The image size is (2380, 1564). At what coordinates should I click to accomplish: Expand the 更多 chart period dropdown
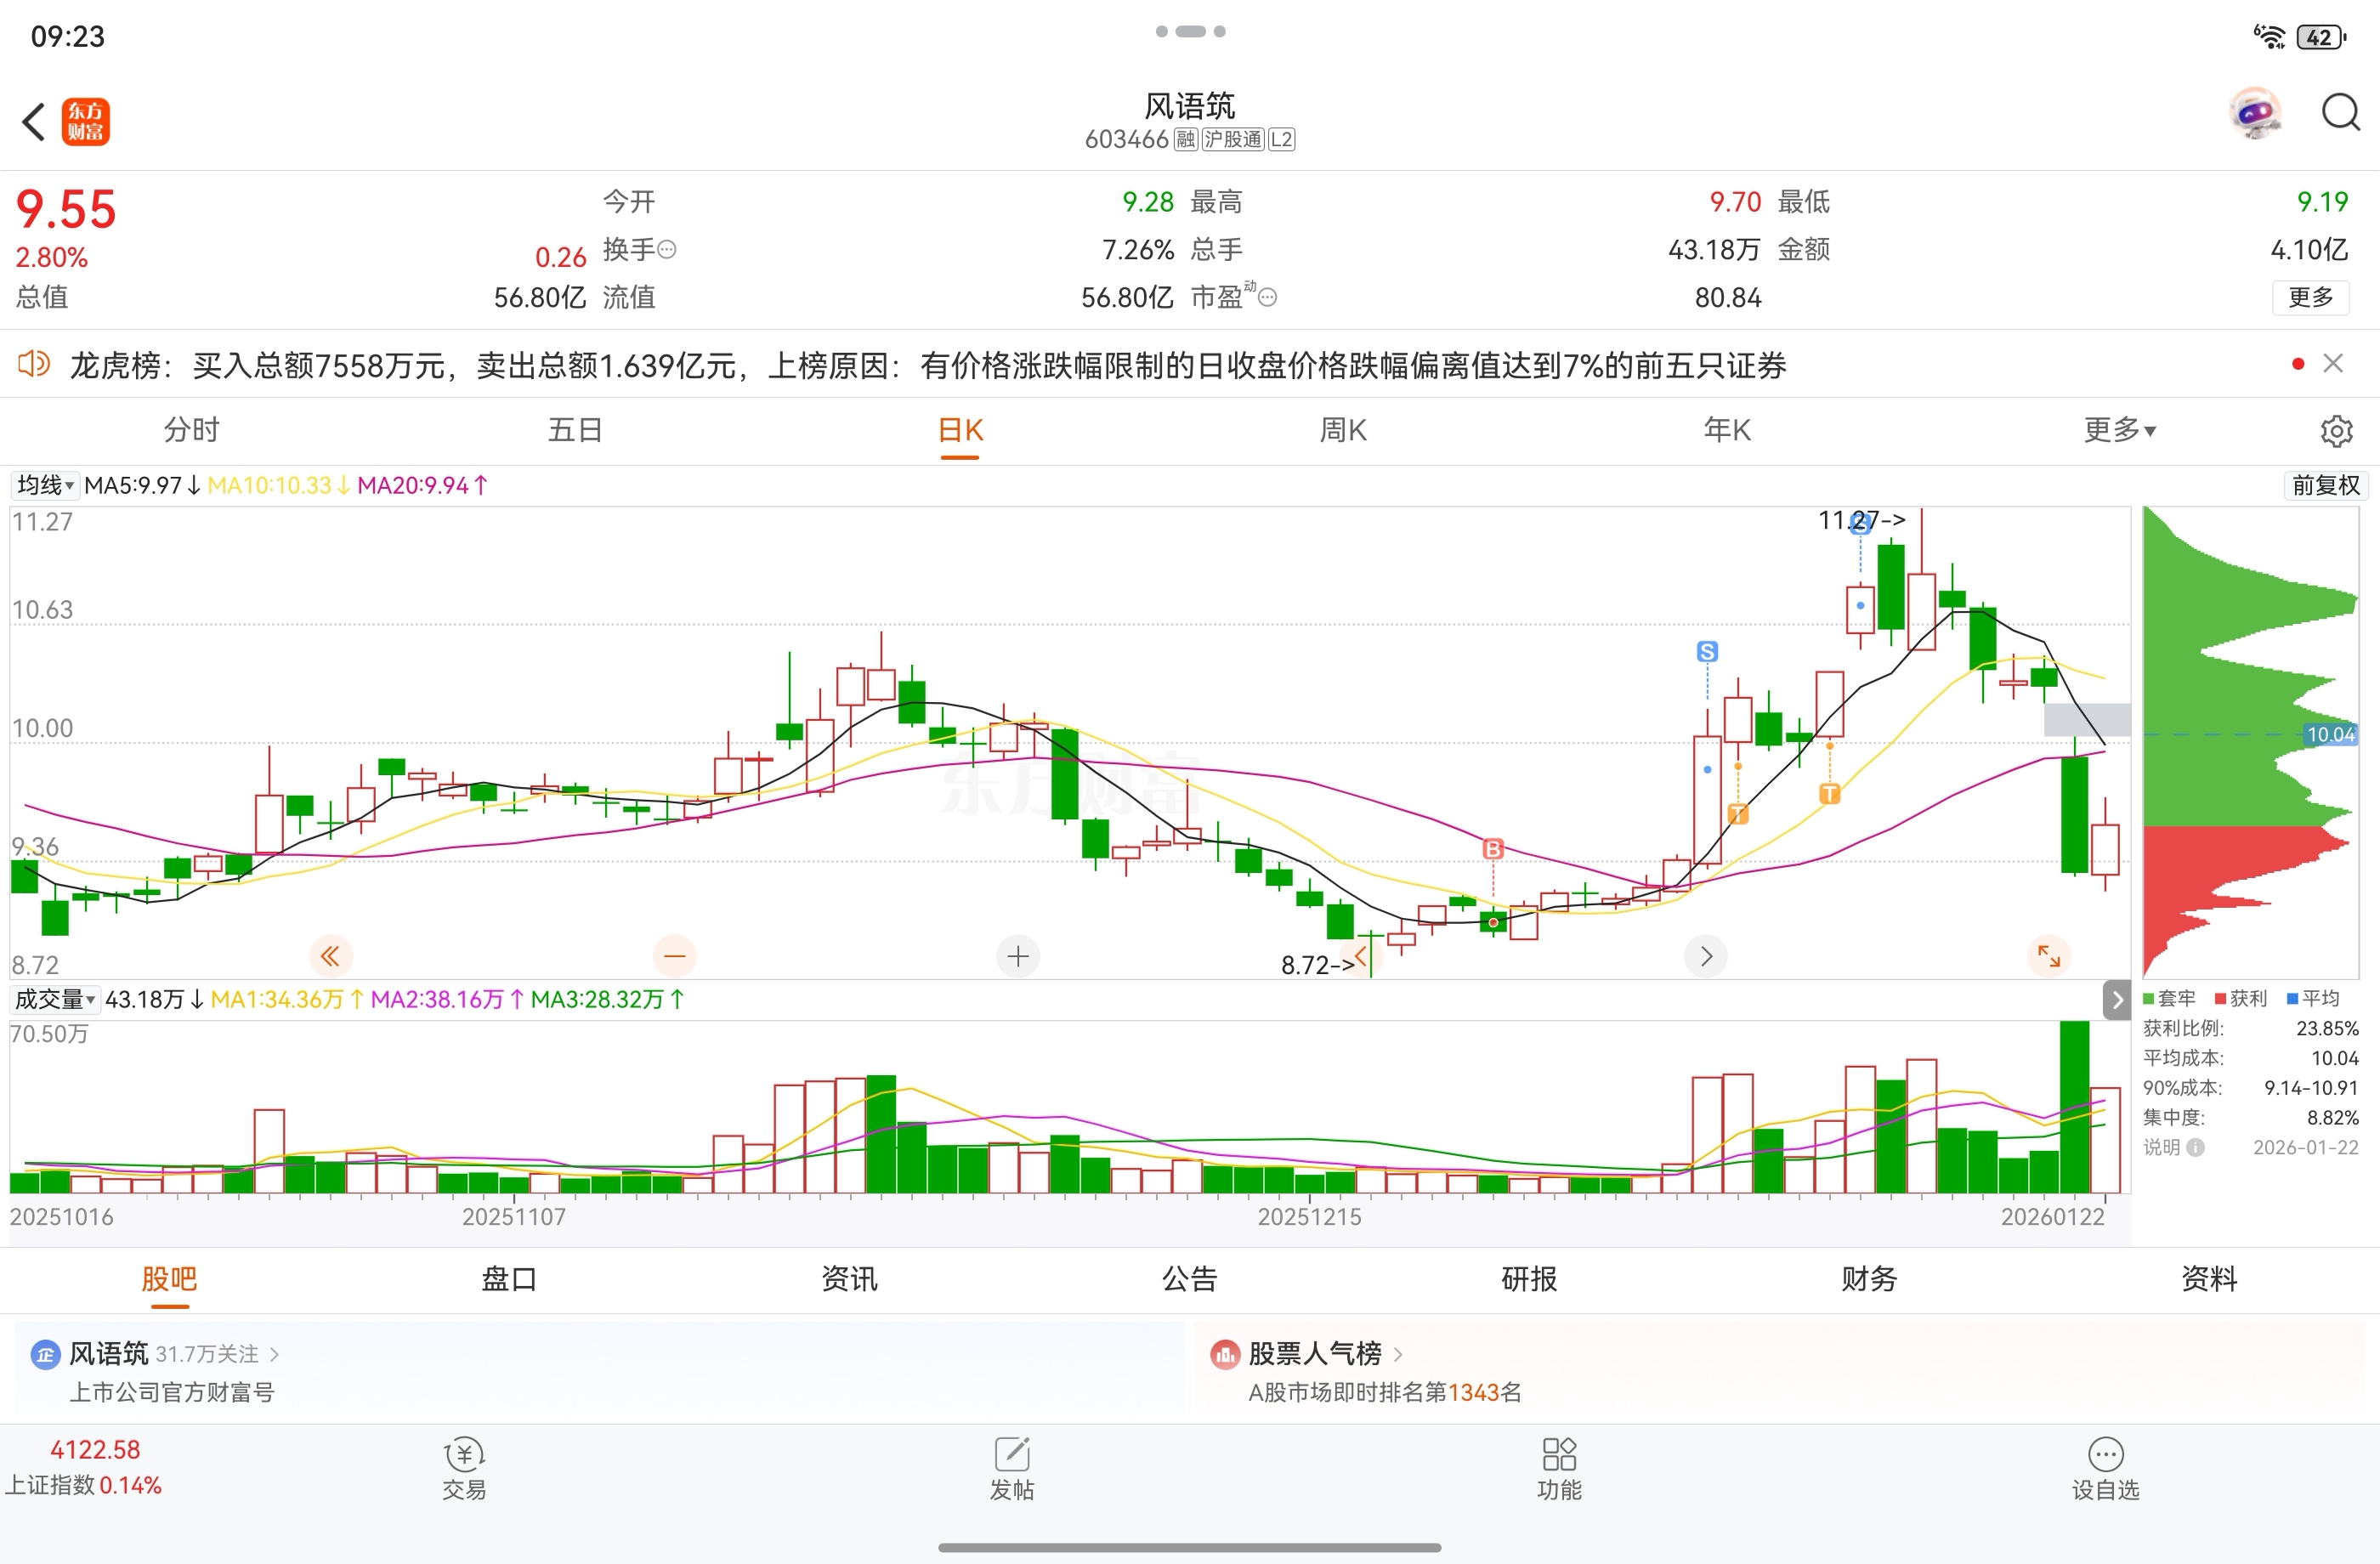(x=2119, y=430)
